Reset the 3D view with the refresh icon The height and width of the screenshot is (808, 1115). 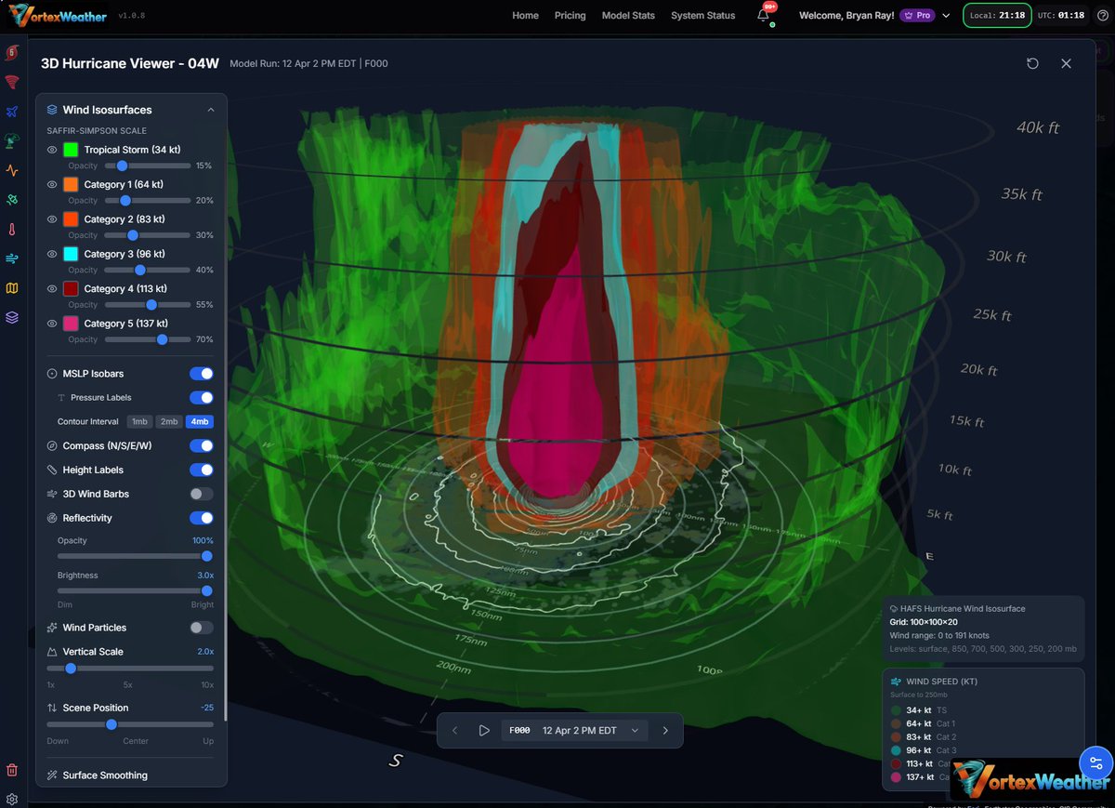tap(1032, 63)
